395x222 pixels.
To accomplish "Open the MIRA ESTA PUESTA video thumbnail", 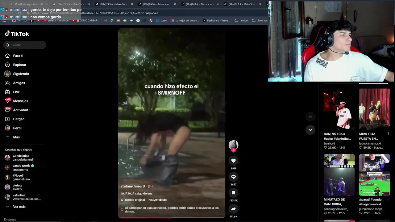I will pos(374,109).
